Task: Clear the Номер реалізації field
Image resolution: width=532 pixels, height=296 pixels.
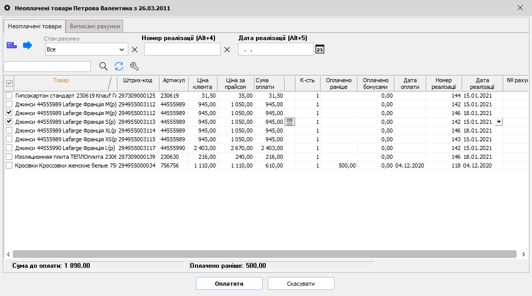Action: [227, 50]
